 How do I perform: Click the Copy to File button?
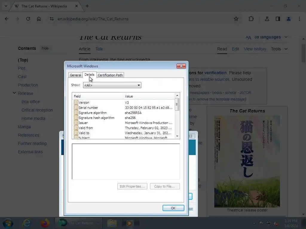[165, 186]
